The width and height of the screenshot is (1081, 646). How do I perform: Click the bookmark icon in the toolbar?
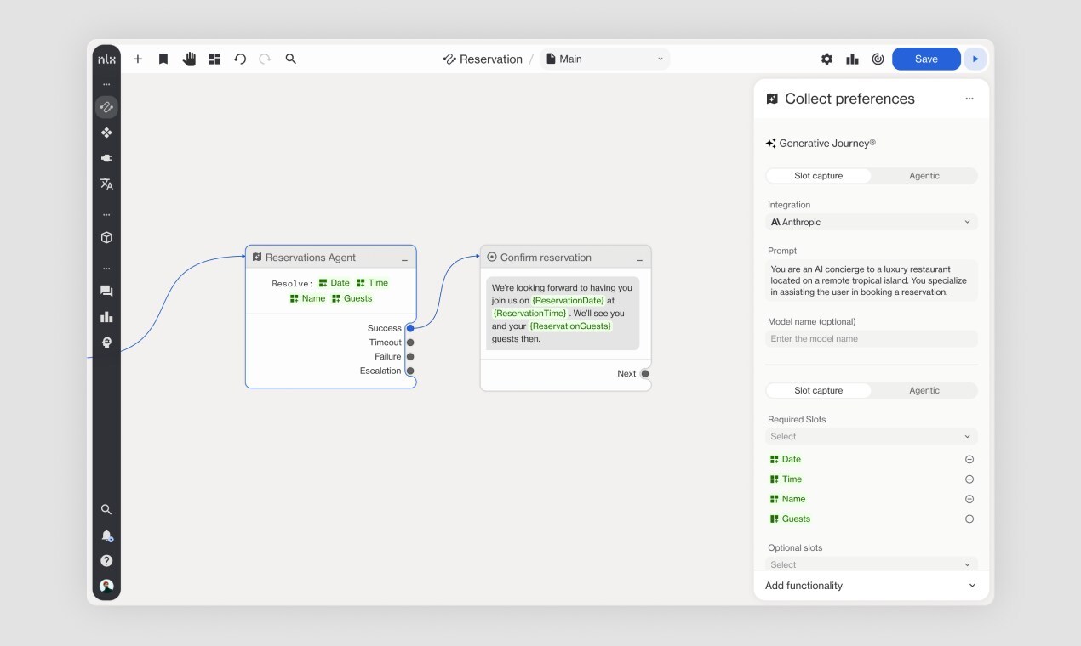coord(163,59)
